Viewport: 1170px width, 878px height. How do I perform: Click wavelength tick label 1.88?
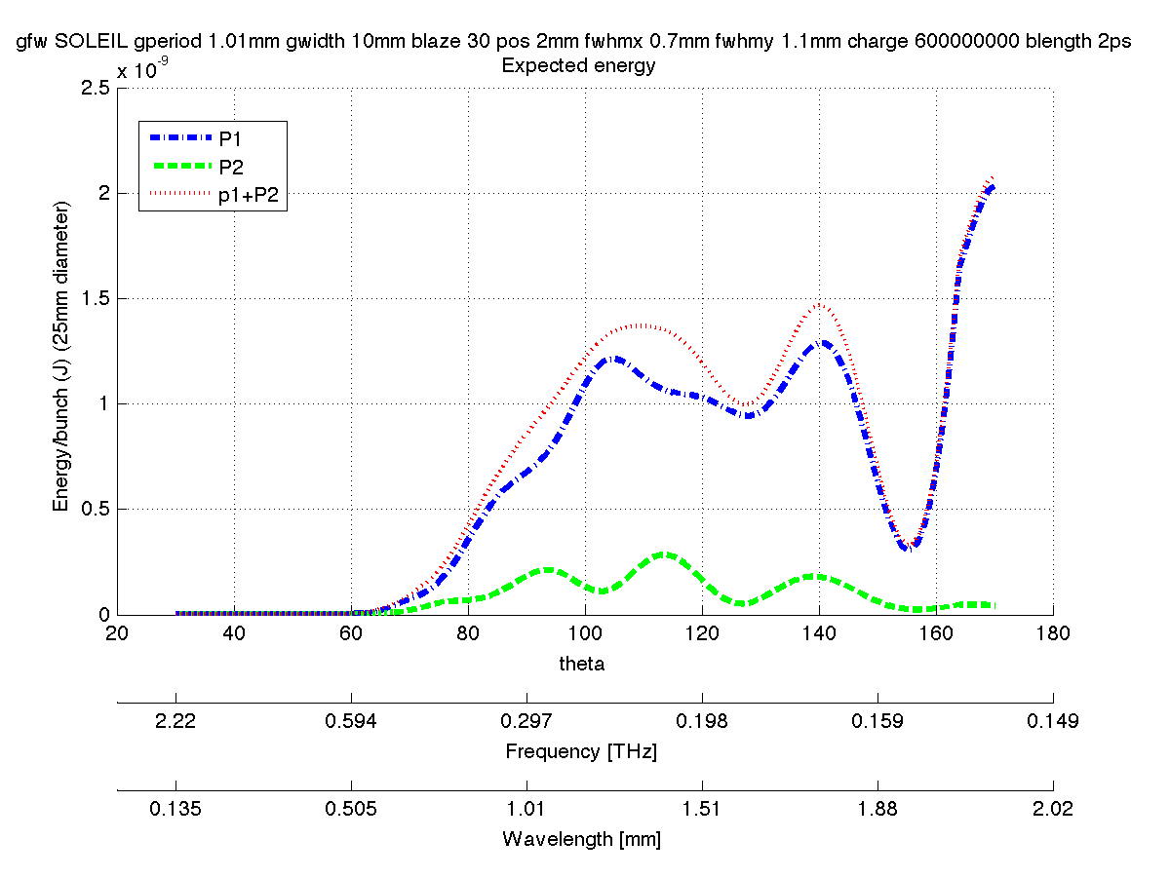pyautogui.click(x=877, y=809)
